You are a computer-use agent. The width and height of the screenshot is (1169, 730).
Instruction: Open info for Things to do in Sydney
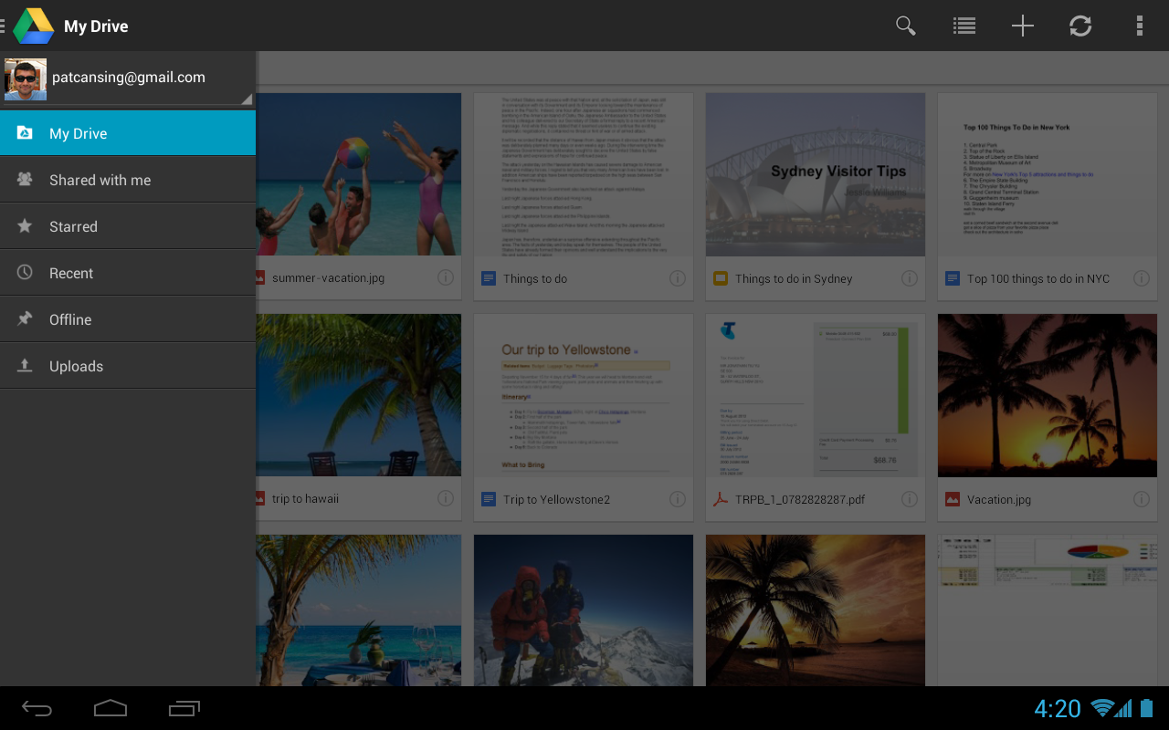coord(910,277)
